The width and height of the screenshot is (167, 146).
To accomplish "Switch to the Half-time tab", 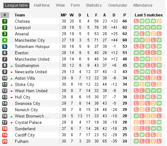I will point(42,5).
